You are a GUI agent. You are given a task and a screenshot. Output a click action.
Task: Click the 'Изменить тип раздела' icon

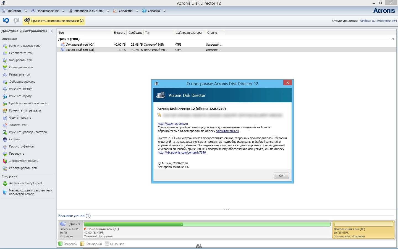pos(5,111)
